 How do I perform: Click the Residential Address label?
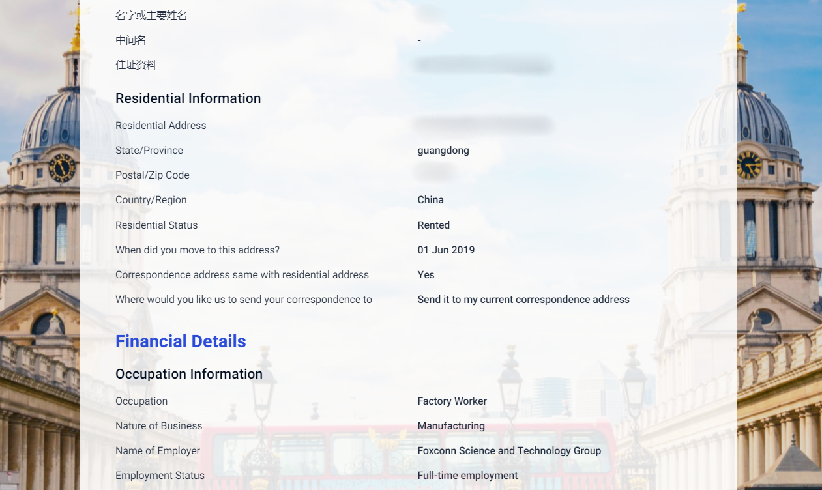(160, 126)
